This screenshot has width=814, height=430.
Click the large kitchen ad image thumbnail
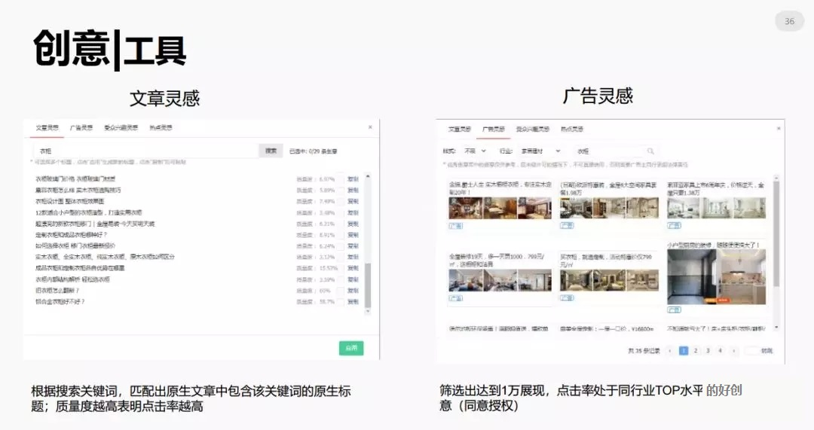point(717,277)
